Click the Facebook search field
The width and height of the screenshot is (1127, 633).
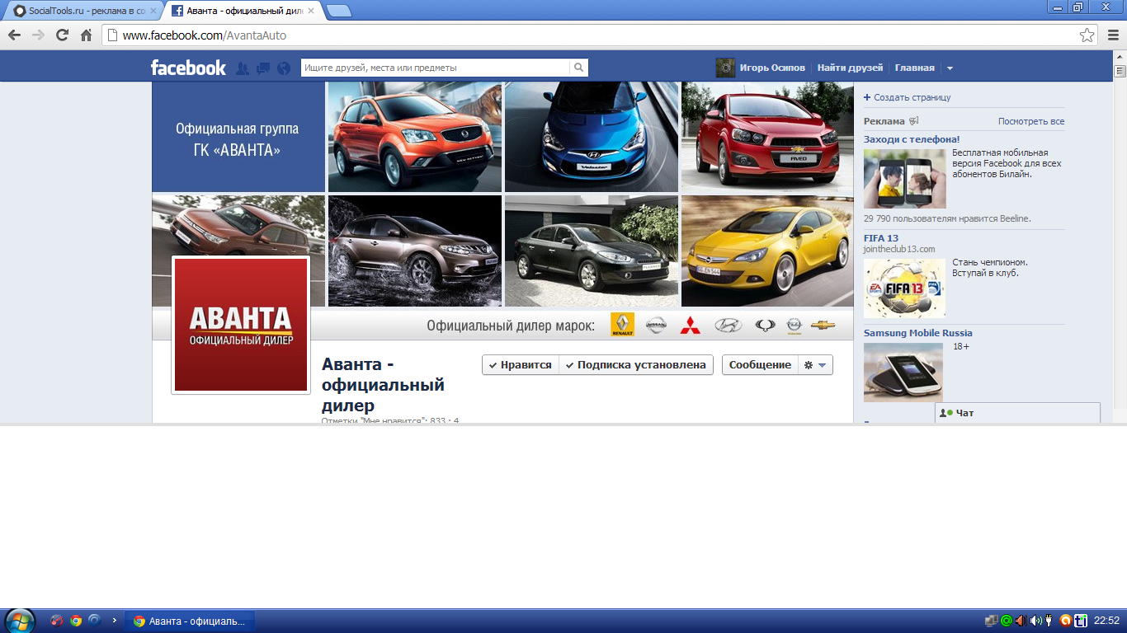click(435, 68)
